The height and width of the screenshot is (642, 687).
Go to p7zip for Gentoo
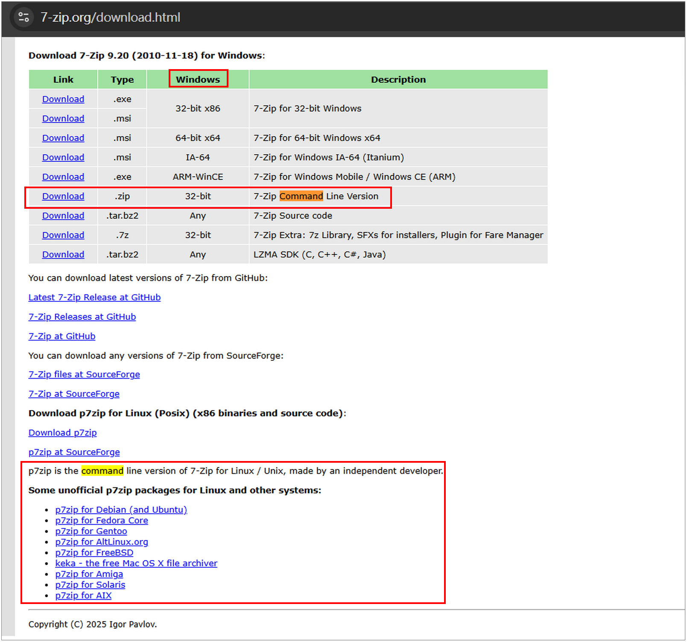(91, 531)
